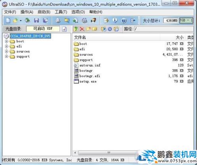197x165 pixels.
Task: Select setup.exe in the file list
Action: pyautogui.click(x=88, y=82)
